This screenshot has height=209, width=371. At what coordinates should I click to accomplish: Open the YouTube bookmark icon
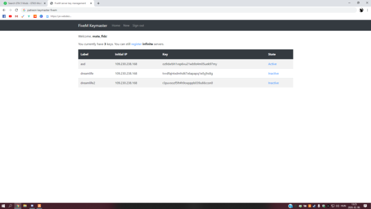10,16
